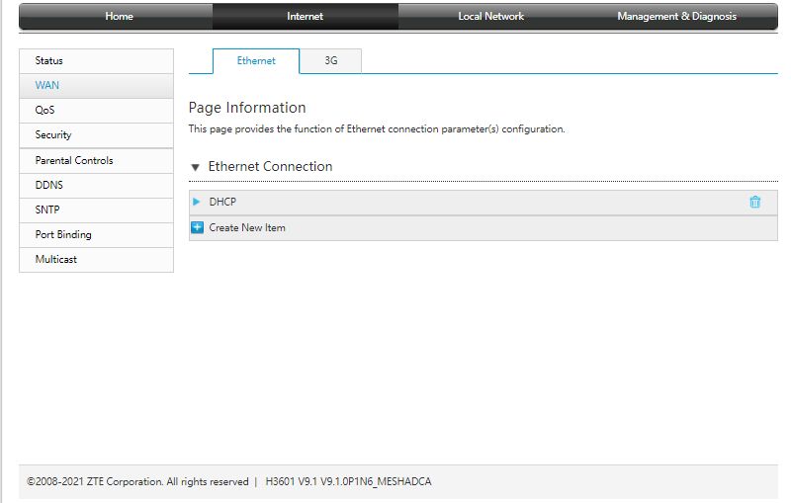Open SNTP settings page
Screen dimensions: 791x503
(96, 210)
